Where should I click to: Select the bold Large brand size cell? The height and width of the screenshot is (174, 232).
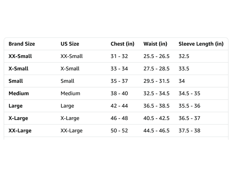click(x=16, y=106)
